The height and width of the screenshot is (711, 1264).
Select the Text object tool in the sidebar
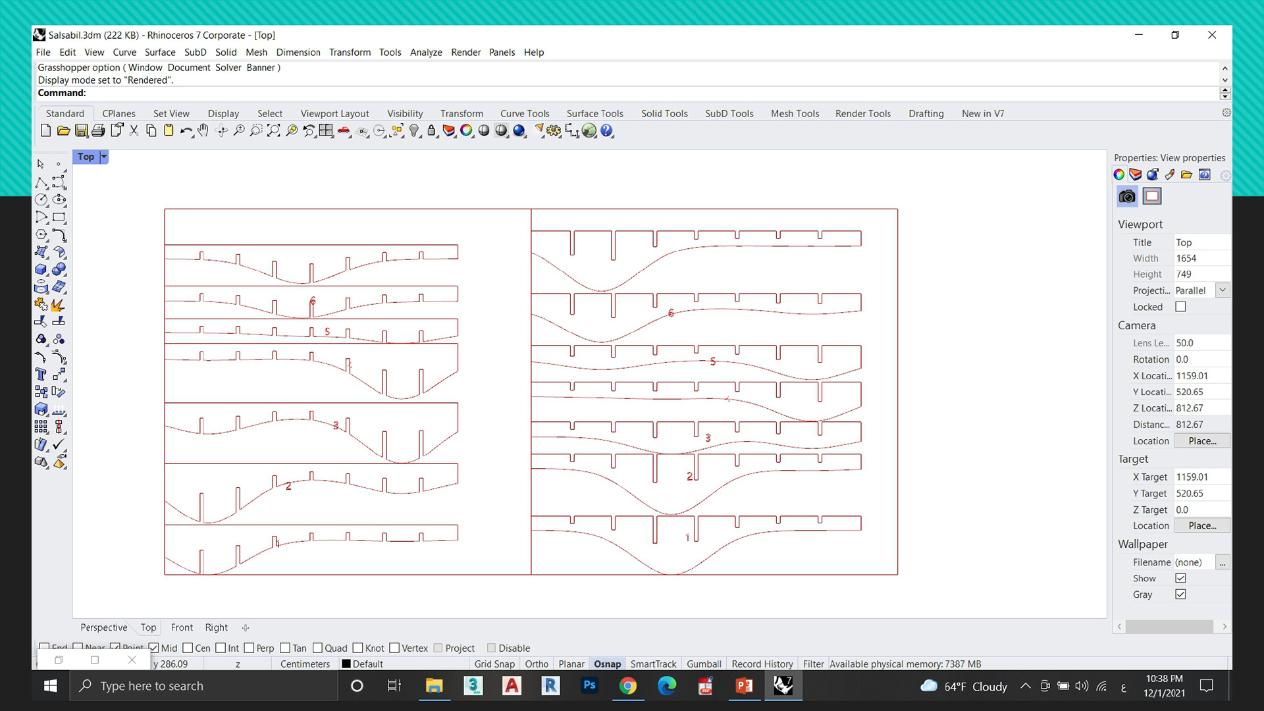pos(39,374)
